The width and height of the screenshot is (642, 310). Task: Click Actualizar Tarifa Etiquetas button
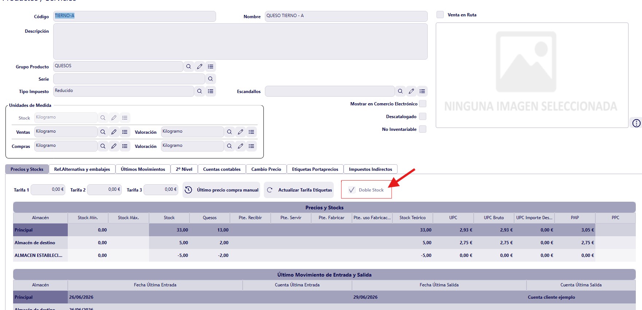coord(299,190)
